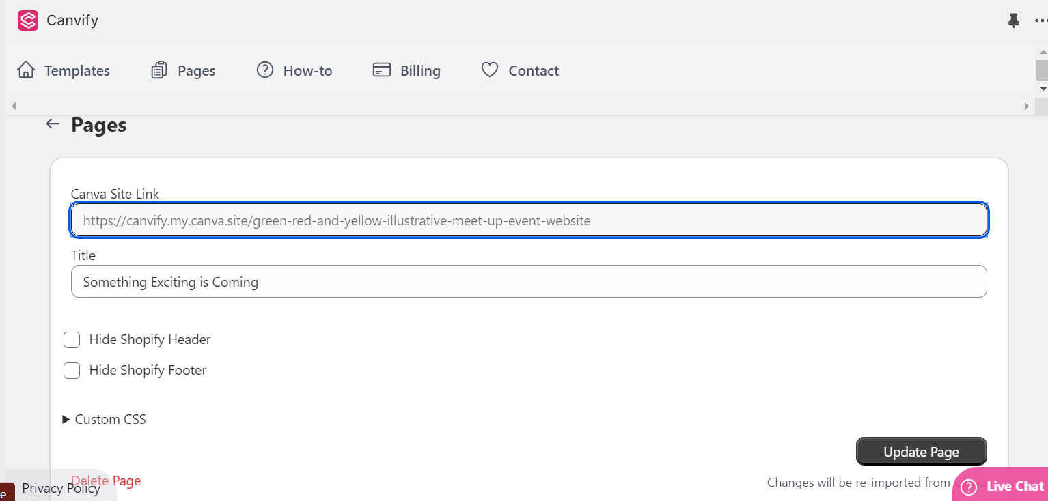Click the Update Page button

point(921,451)
